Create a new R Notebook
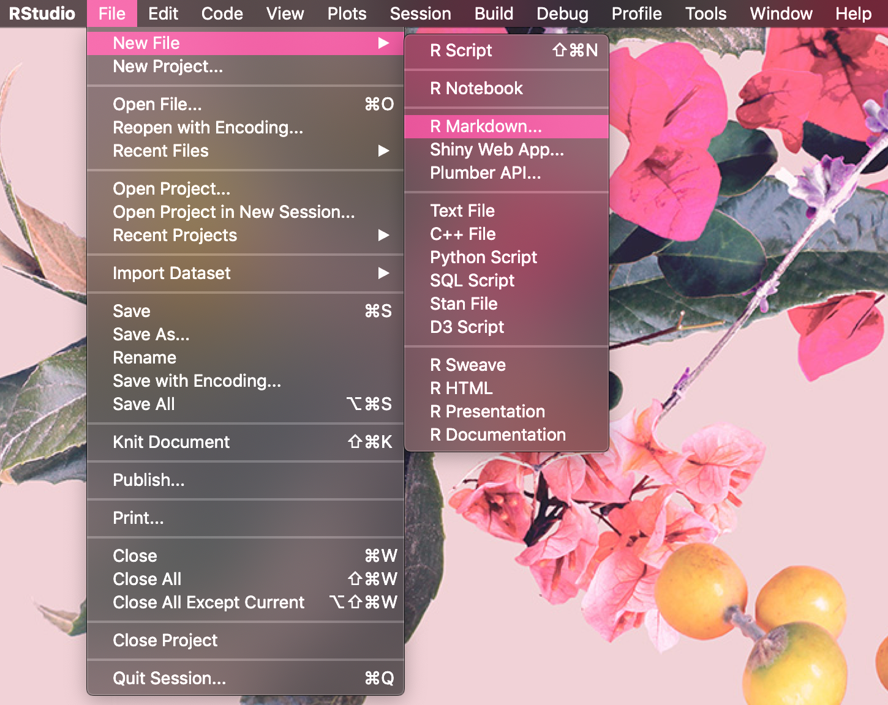This screenshot has height=705, width=888. click(506, 88)
